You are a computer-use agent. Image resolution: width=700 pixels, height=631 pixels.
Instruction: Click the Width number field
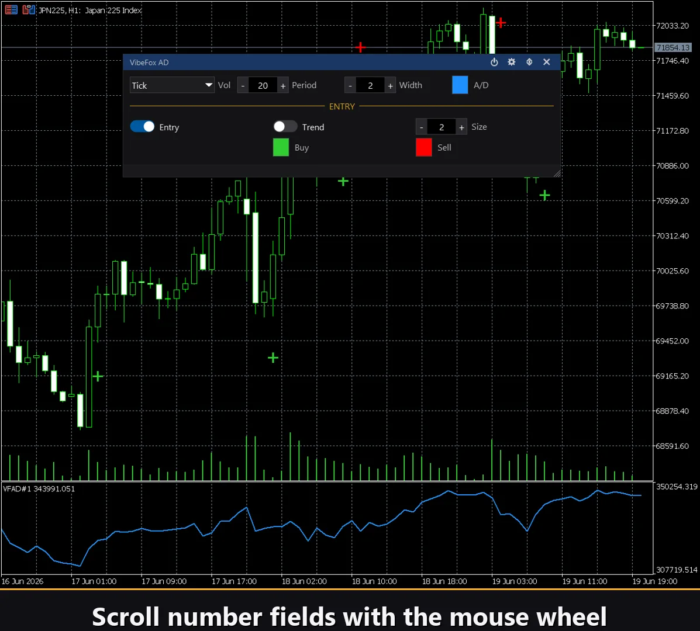click(371, 86)
